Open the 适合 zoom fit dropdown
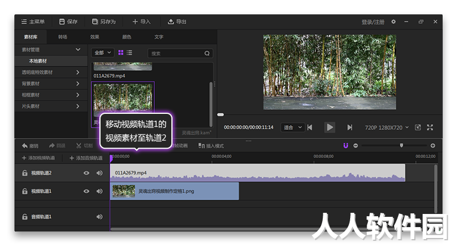The width and height of the screenshot is (457, 246). pyautogui.click(x=292, y=128)
